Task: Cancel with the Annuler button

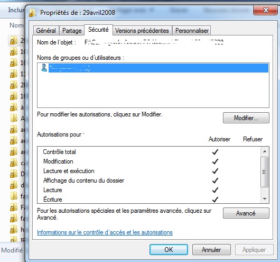Action: pos(211,249)
